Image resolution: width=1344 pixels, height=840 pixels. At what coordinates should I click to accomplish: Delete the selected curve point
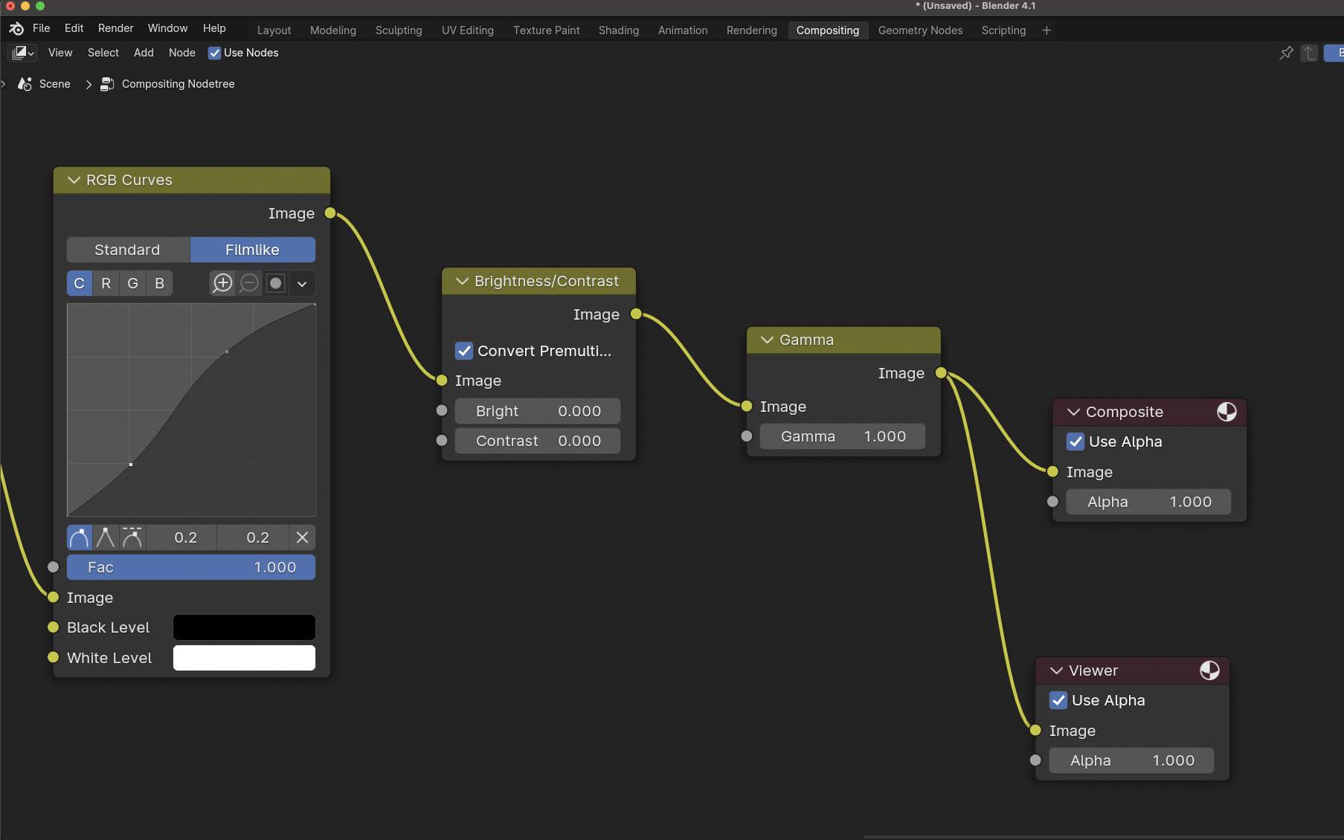point(302,537)
